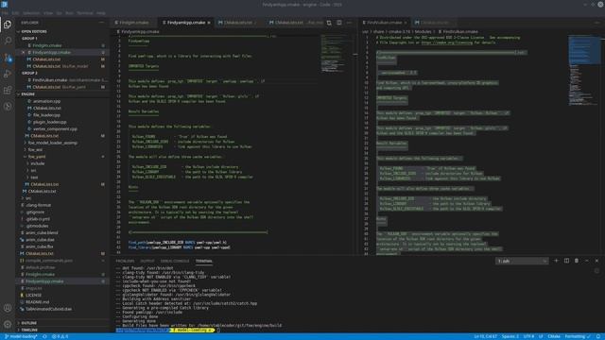The width and height of the screenshot is (605, 340).
Task: Open the Debug Console panel tab
Action: tap(175, 261)
